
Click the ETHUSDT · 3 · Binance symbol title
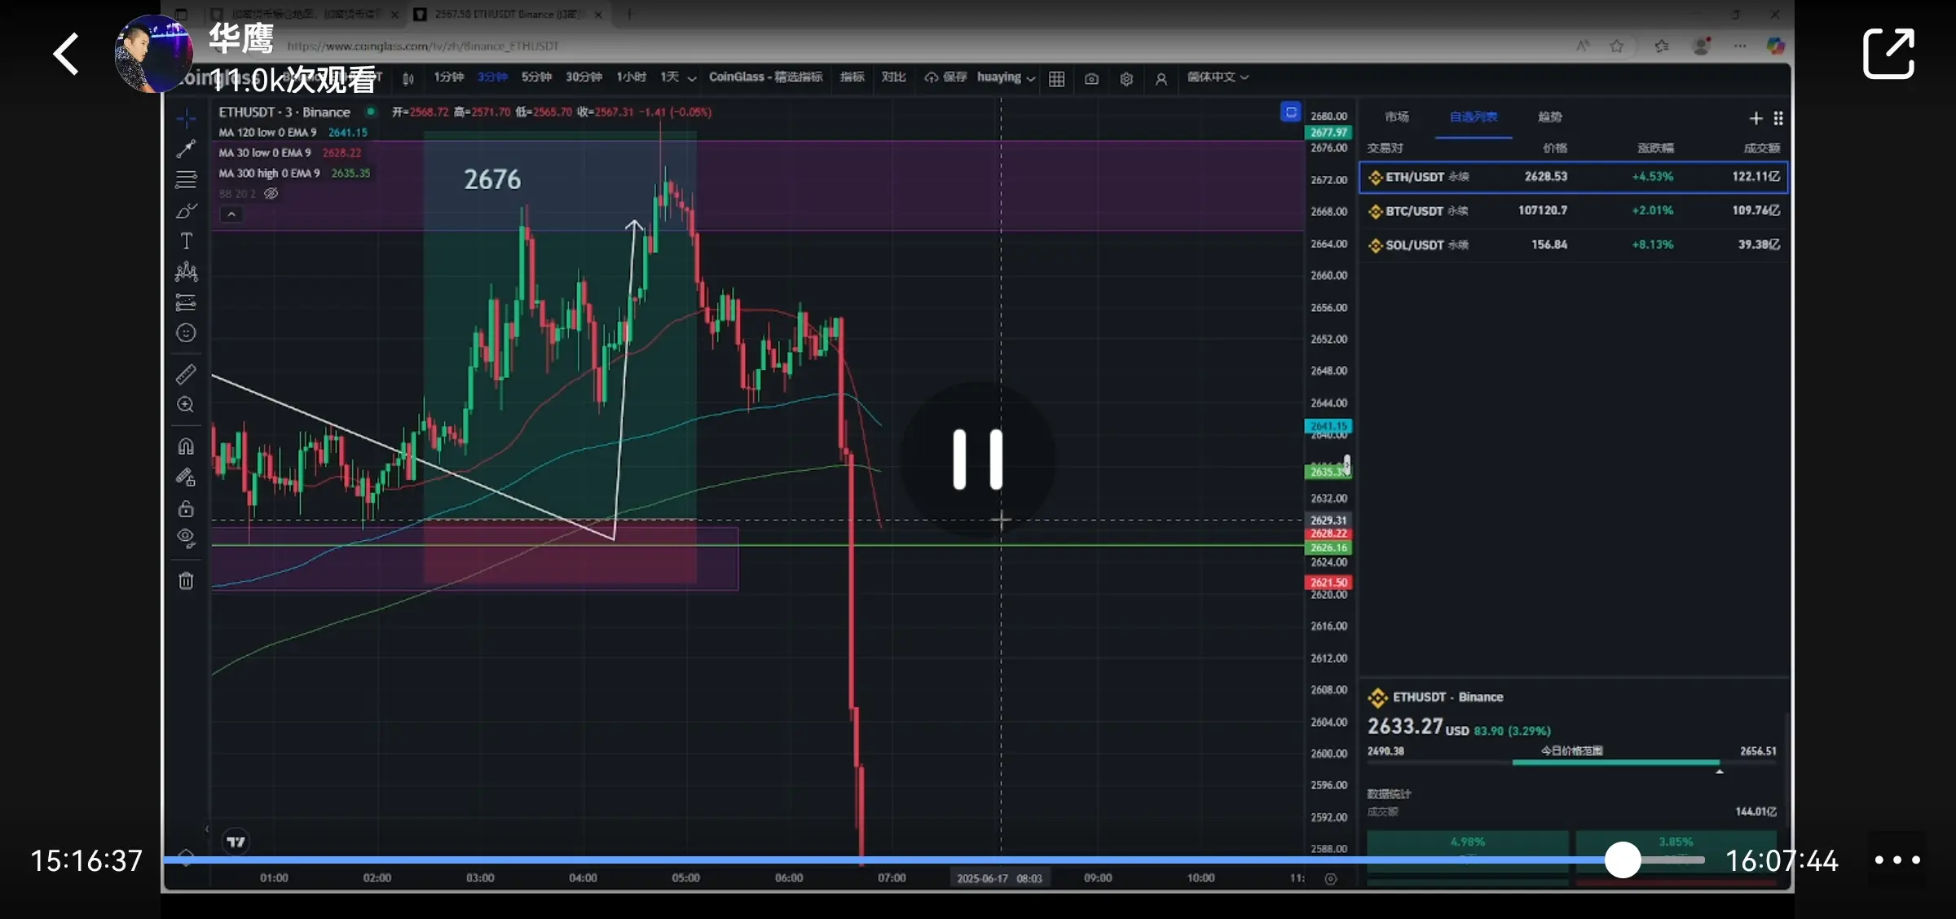coord(284,112)
